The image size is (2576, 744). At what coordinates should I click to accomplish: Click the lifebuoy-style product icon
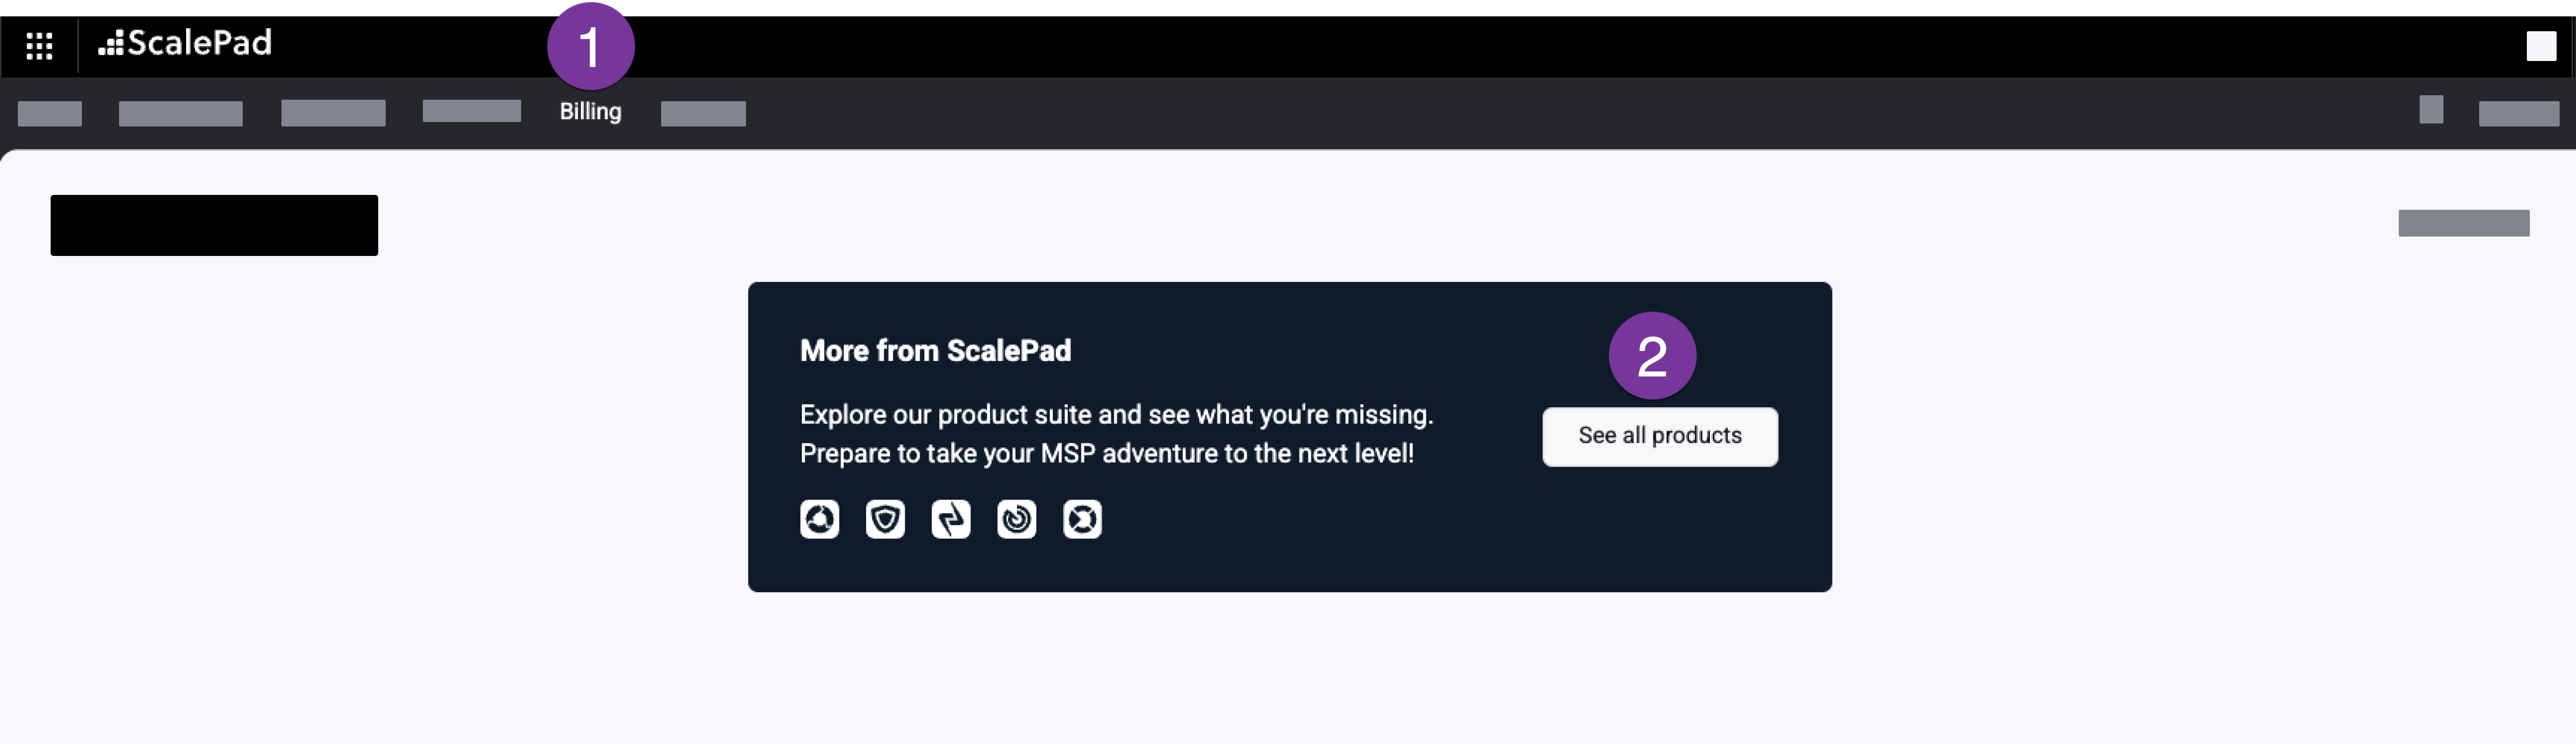tap(1082, 519)
